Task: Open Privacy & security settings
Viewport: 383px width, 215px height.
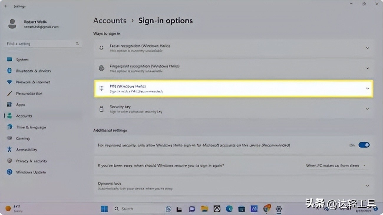Action: tap(32, 161)
